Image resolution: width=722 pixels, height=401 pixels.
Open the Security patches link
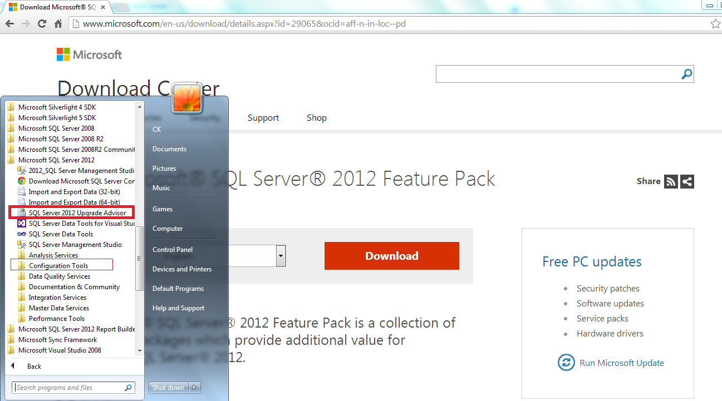tap(608, 288)
